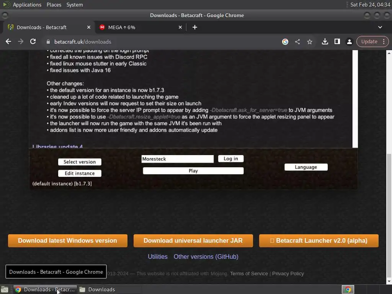Open the Terms of Service link
The height and width of the screenshot is (294, 392).
[249, 274]
